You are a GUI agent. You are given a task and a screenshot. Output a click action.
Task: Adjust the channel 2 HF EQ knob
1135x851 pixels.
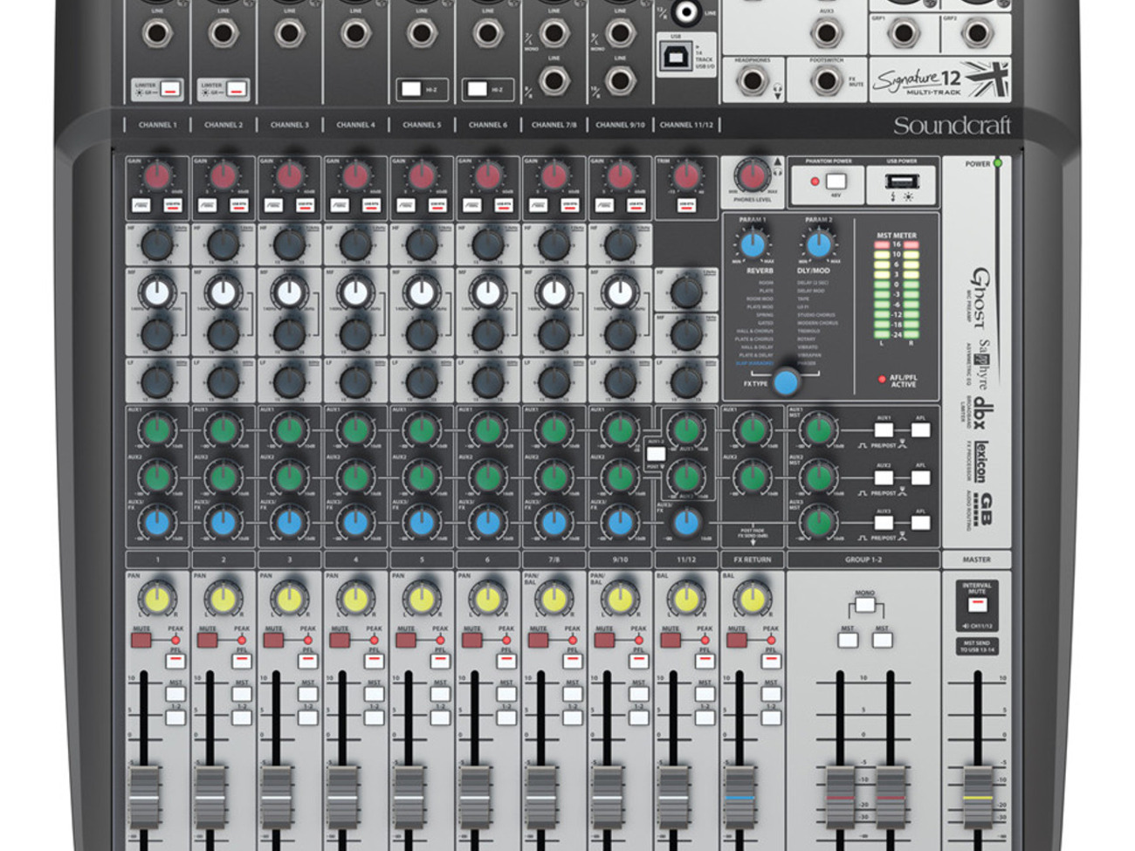coord(223,245)
